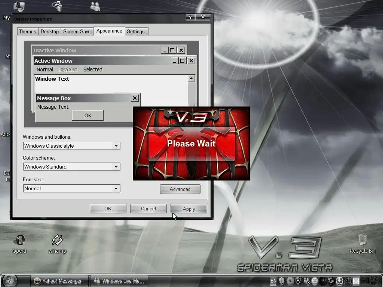383x287 pixels.
Task: Click OK in the preview Message Box
Action: coord(88,115)
